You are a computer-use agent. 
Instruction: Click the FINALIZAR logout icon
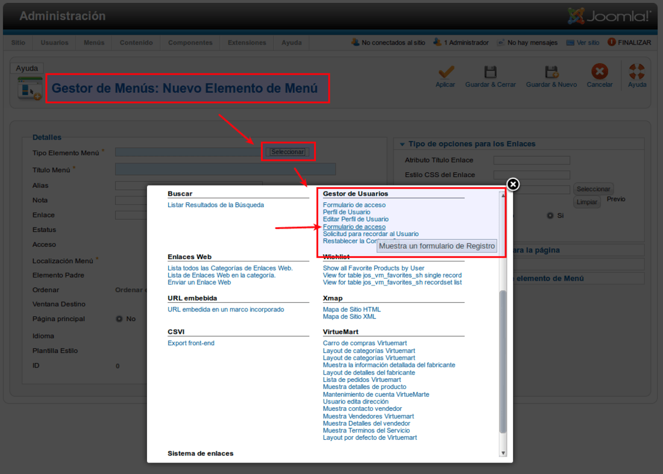click(611, 42)
